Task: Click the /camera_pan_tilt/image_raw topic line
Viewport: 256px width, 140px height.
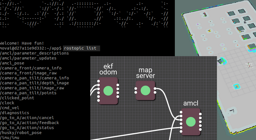Action: pyautogui.click(x=32, y=88)
